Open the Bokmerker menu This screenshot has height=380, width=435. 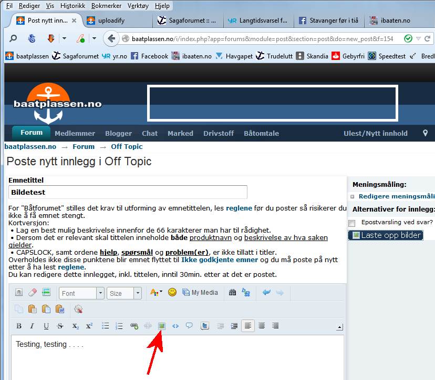click(x=106, y=6)
